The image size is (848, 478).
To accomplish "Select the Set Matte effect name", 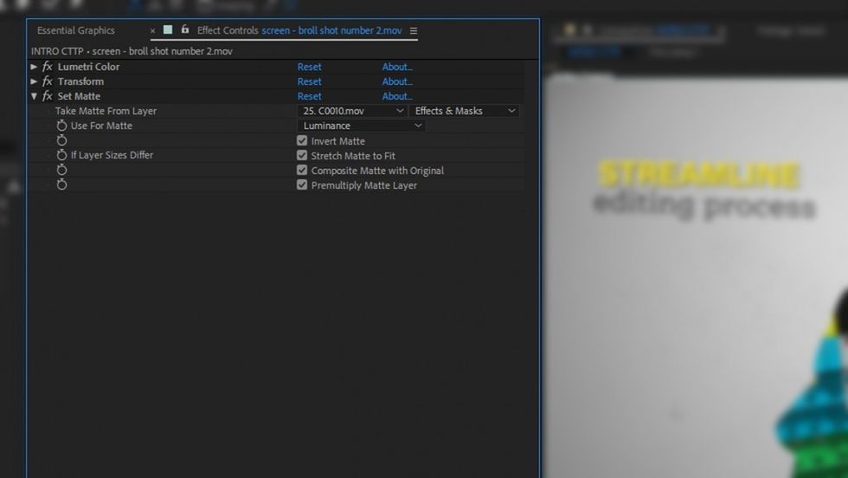I will [x=79, y=96].
